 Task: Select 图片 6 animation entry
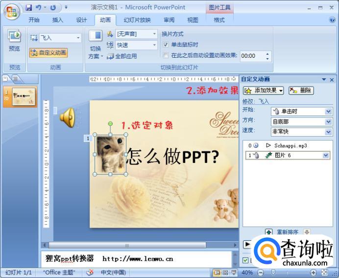pyautogui.click(x=288, y=155)
